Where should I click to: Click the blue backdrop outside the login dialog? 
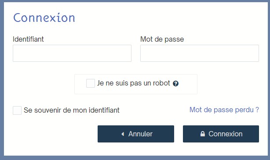click(x=2, y=80)
